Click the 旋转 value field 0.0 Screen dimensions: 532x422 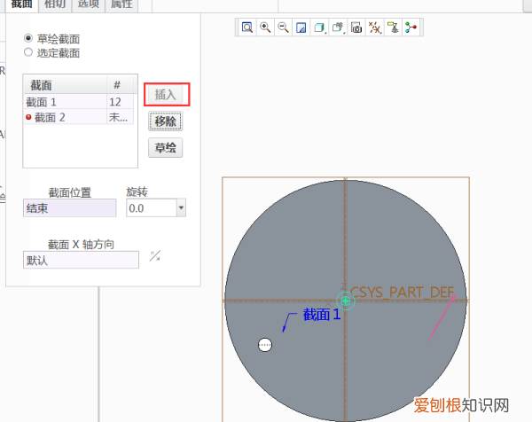152,208
